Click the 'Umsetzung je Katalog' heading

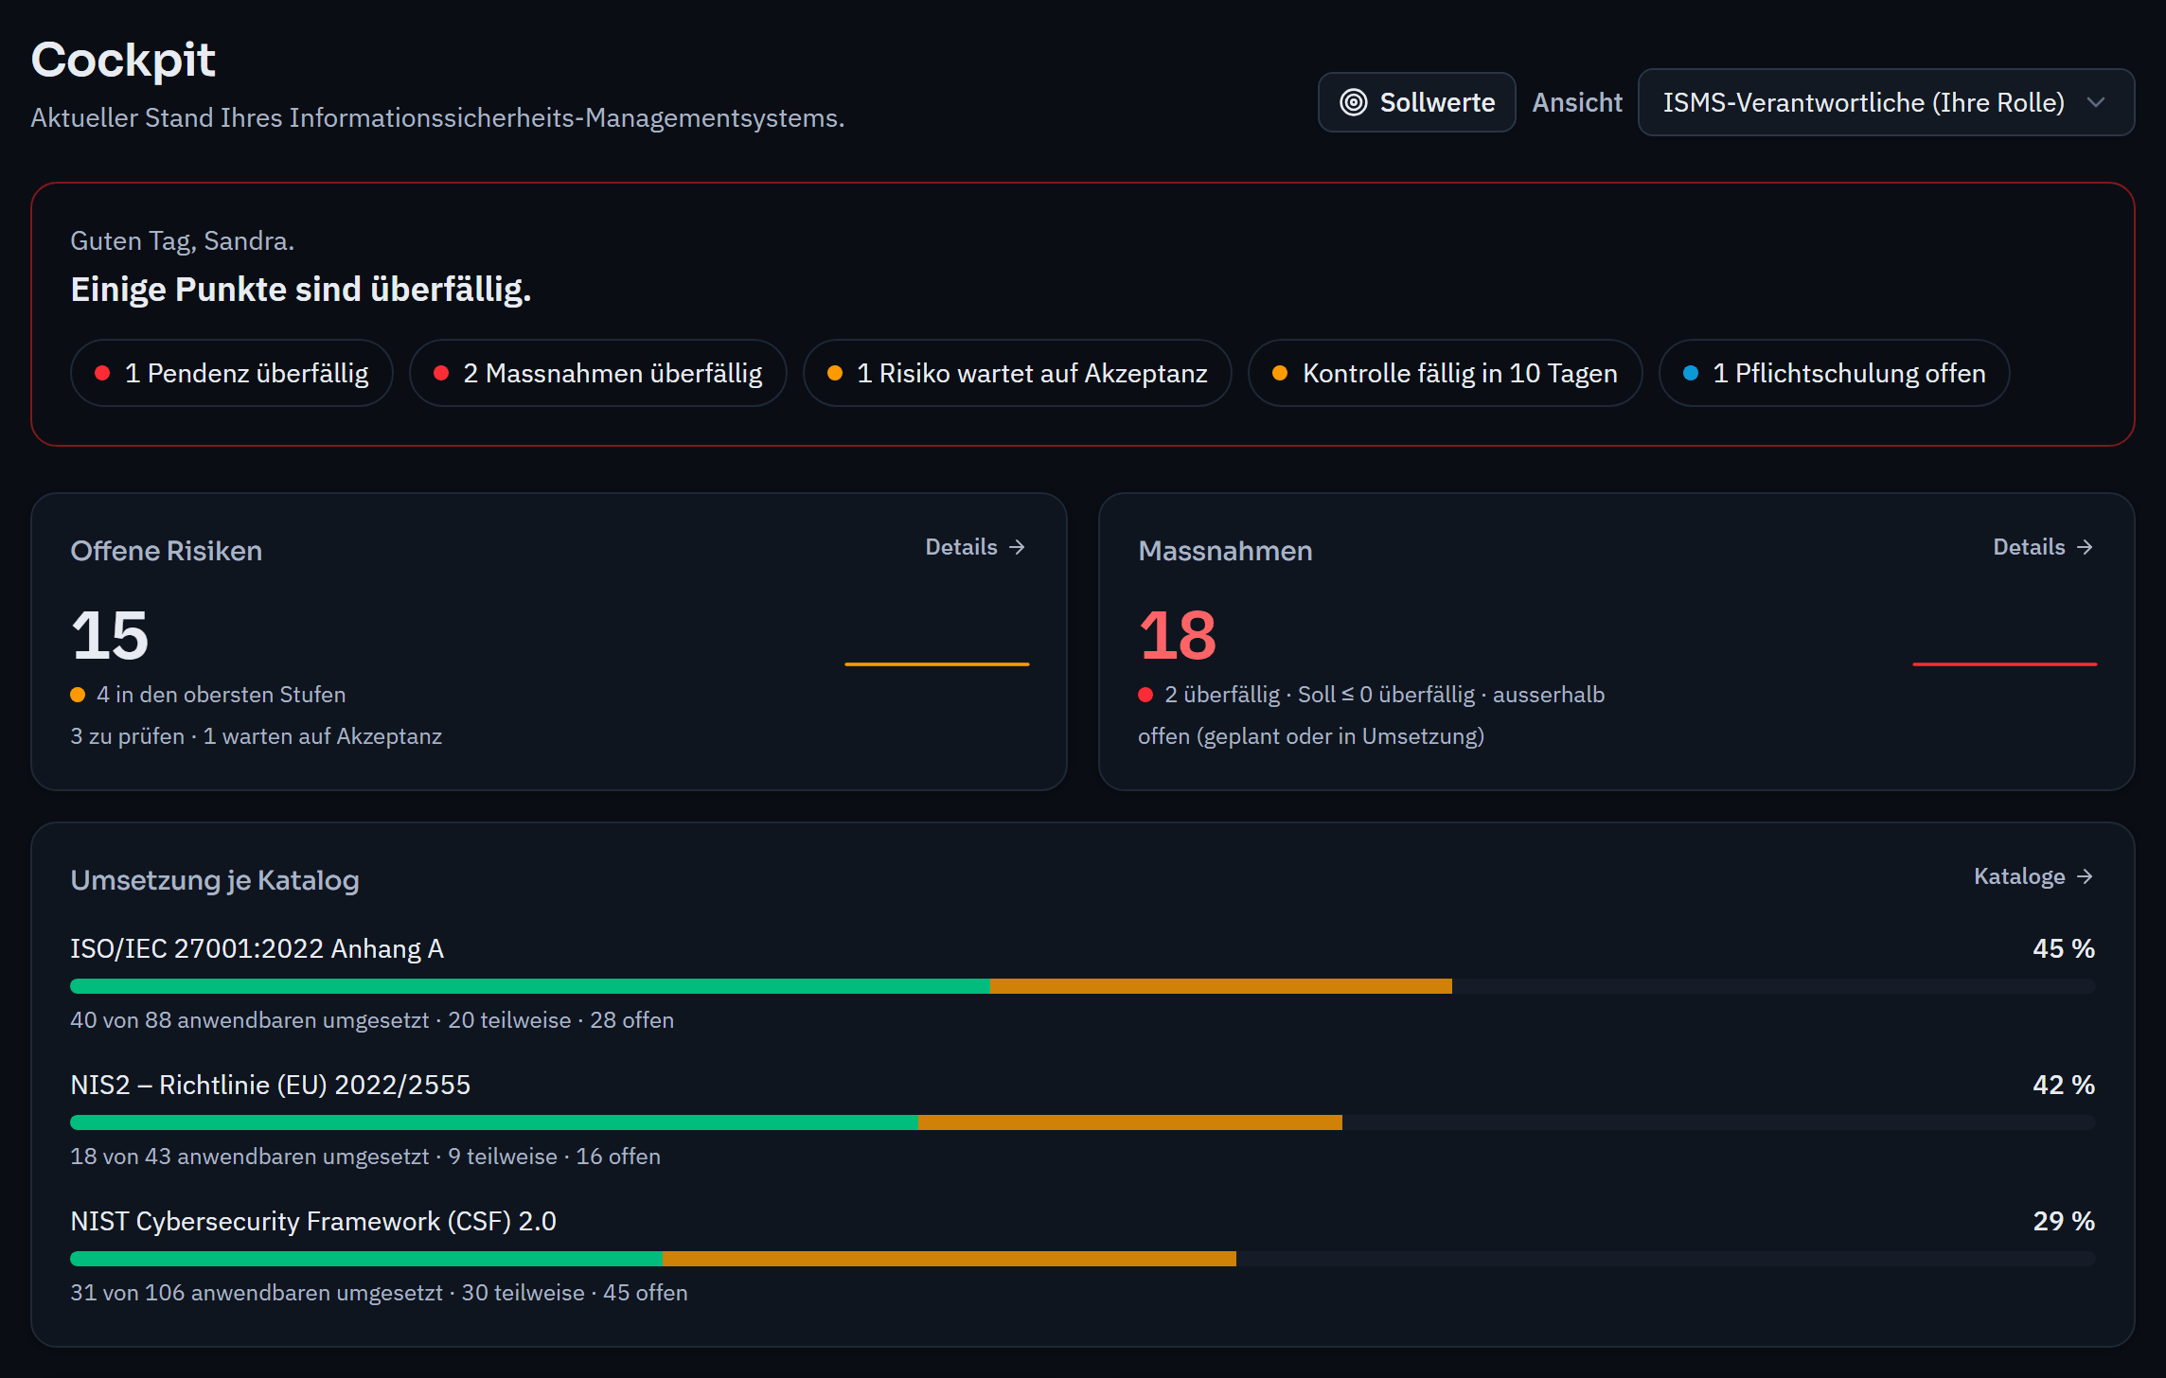[215, 880]
